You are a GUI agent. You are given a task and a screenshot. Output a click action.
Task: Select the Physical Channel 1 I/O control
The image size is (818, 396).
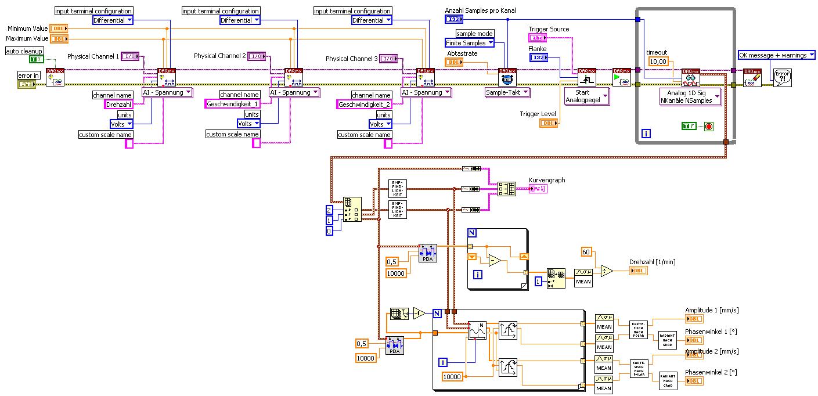coord(130,56)
